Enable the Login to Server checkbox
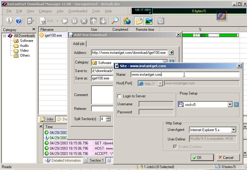Viewport: 247px width, 170px height. 119,96
